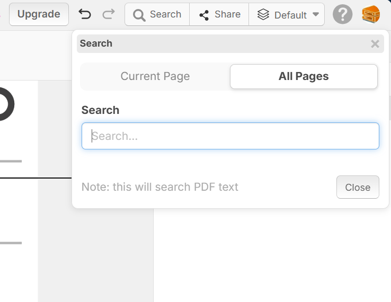Screen dimensions: 391x302
Task: Click the bold Search label above input
Action: 100,110
